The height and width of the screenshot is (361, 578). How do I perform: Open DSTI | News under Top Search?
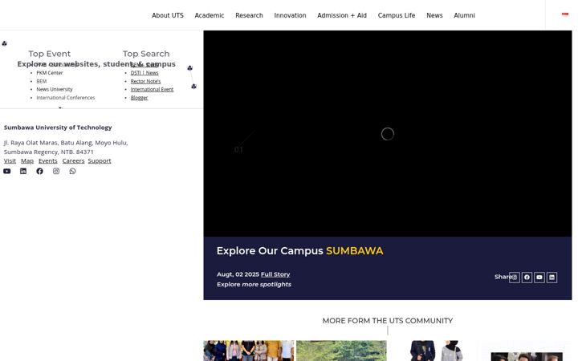point(144,73)
